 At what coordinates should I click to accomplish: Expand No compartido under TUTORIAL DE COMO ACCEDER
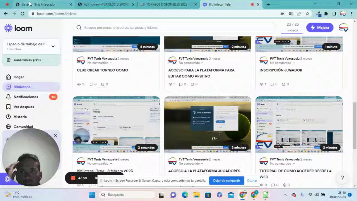point(282,164)
